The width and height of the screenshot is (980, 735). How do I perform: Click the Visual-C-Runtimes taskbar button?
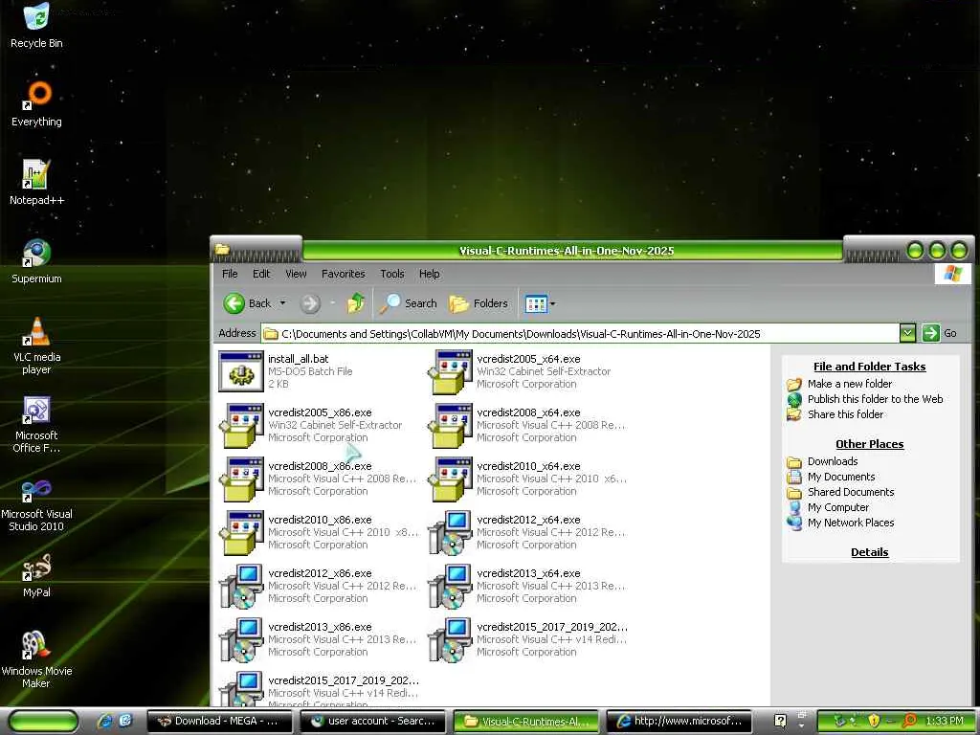526,722
